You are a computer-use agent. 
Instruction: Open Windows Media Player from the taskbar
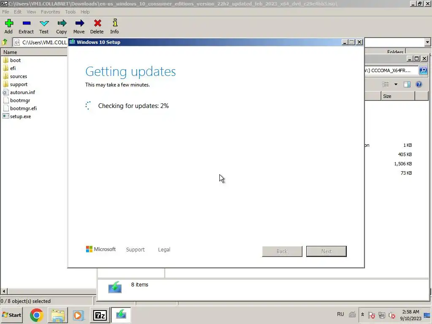point(78,315)
